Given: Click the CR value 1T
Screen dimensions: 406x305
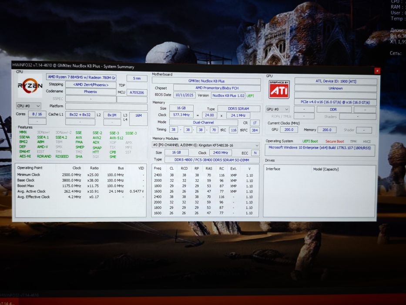Looking at the screenshot, I should (x=255, y=123).
